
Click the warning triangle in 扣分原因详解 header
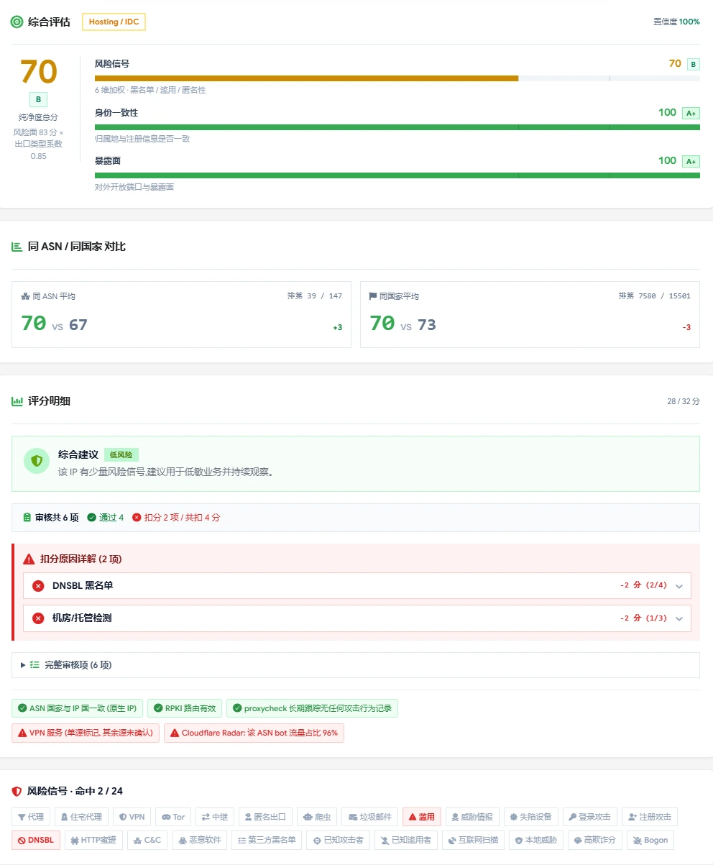(29, 559)
